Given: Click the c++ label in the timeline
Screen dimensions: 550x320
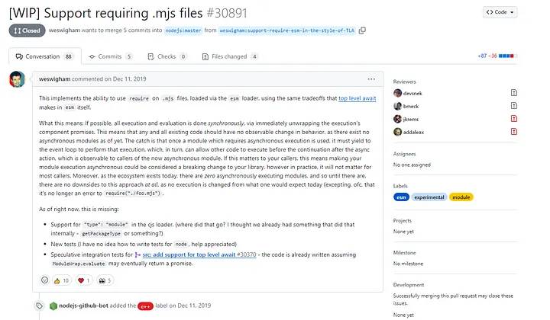Looking at the screenshot, I should click(145, 306).
